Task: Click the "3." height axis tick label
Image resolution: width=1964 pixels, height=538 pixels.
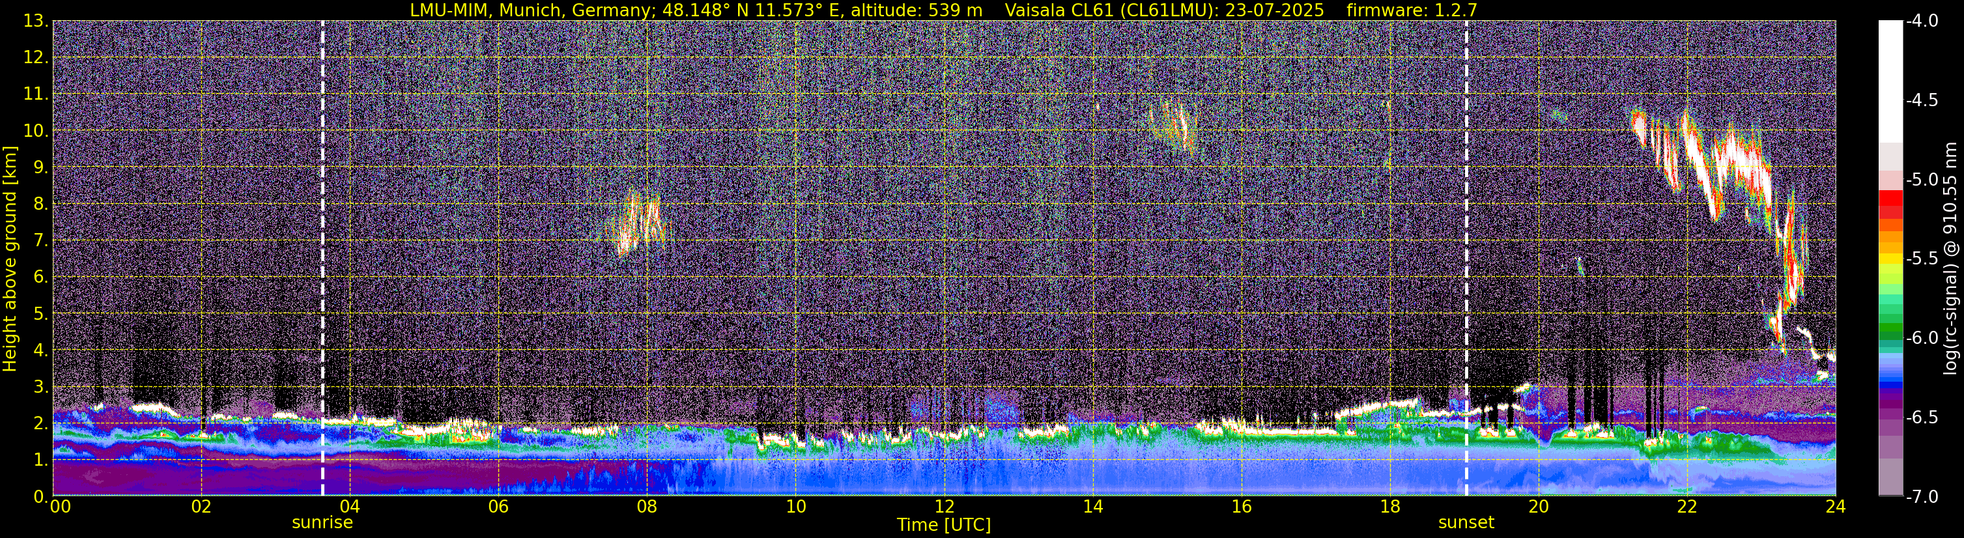Action: (x=41, y=386)
